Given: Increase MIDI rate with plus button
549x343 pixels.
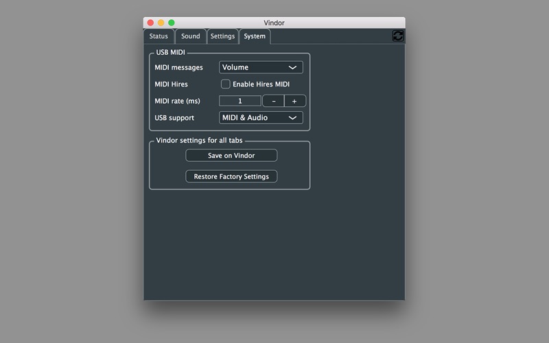Looking at the screenshot, I should (x=294, y=101).
